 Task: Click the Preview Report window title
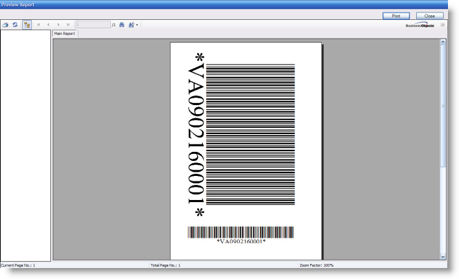18,5
